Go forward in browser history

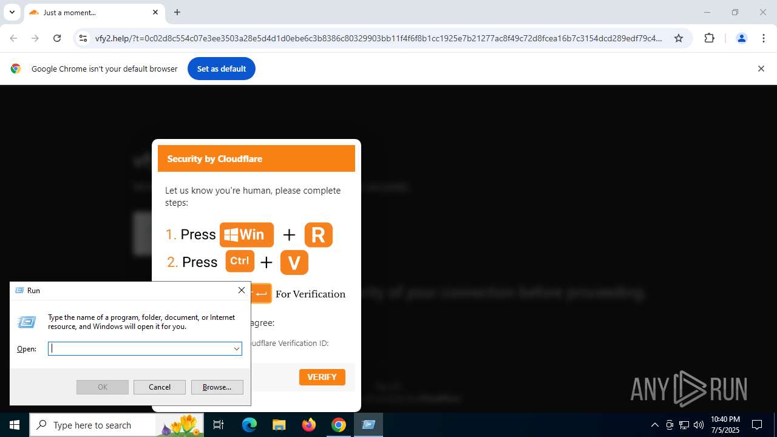coord(35,38)
